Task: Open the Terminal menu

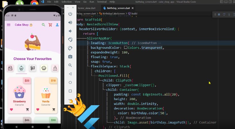Action: click(x=102, y=2)
